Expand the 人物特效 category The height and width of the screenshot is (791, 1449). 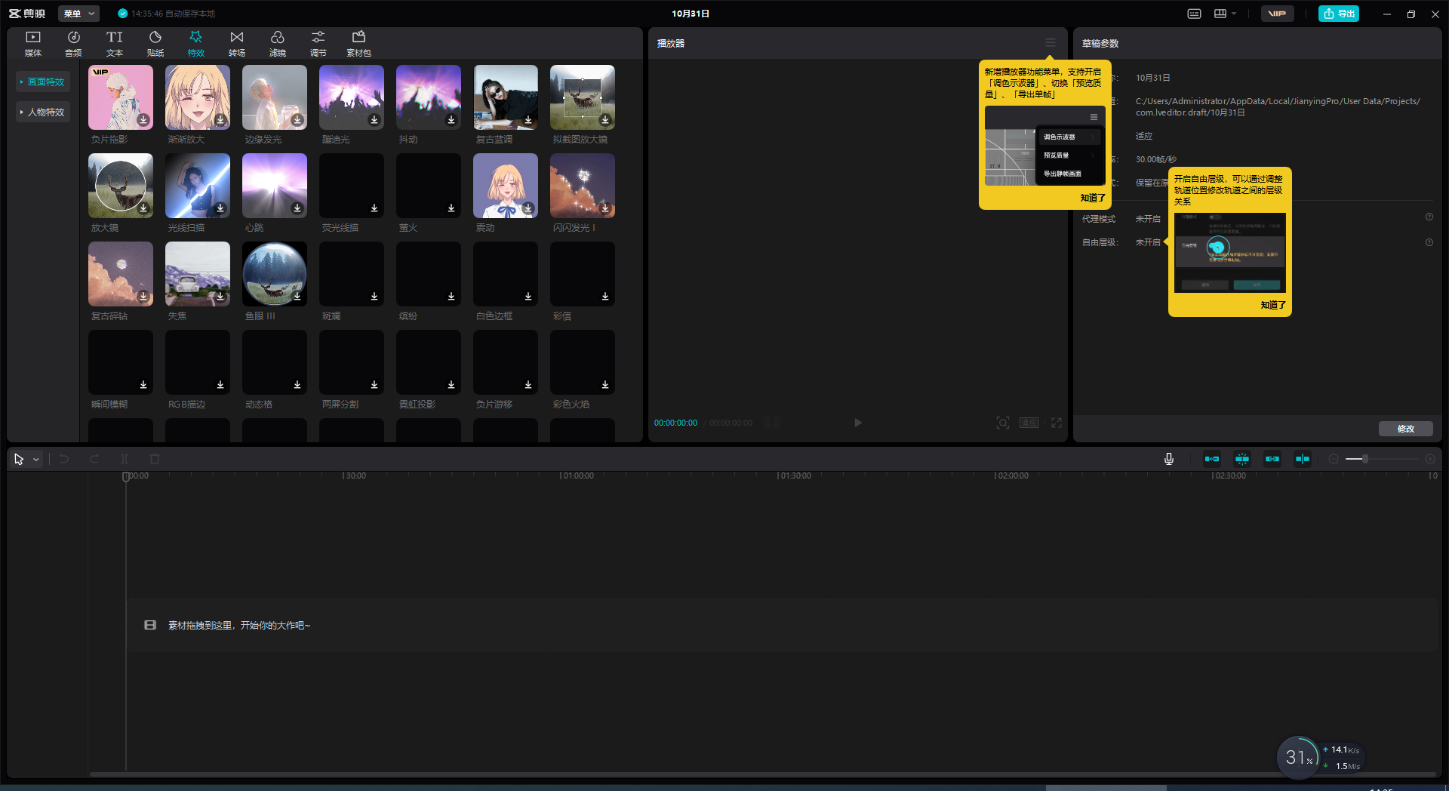point(43,112)
